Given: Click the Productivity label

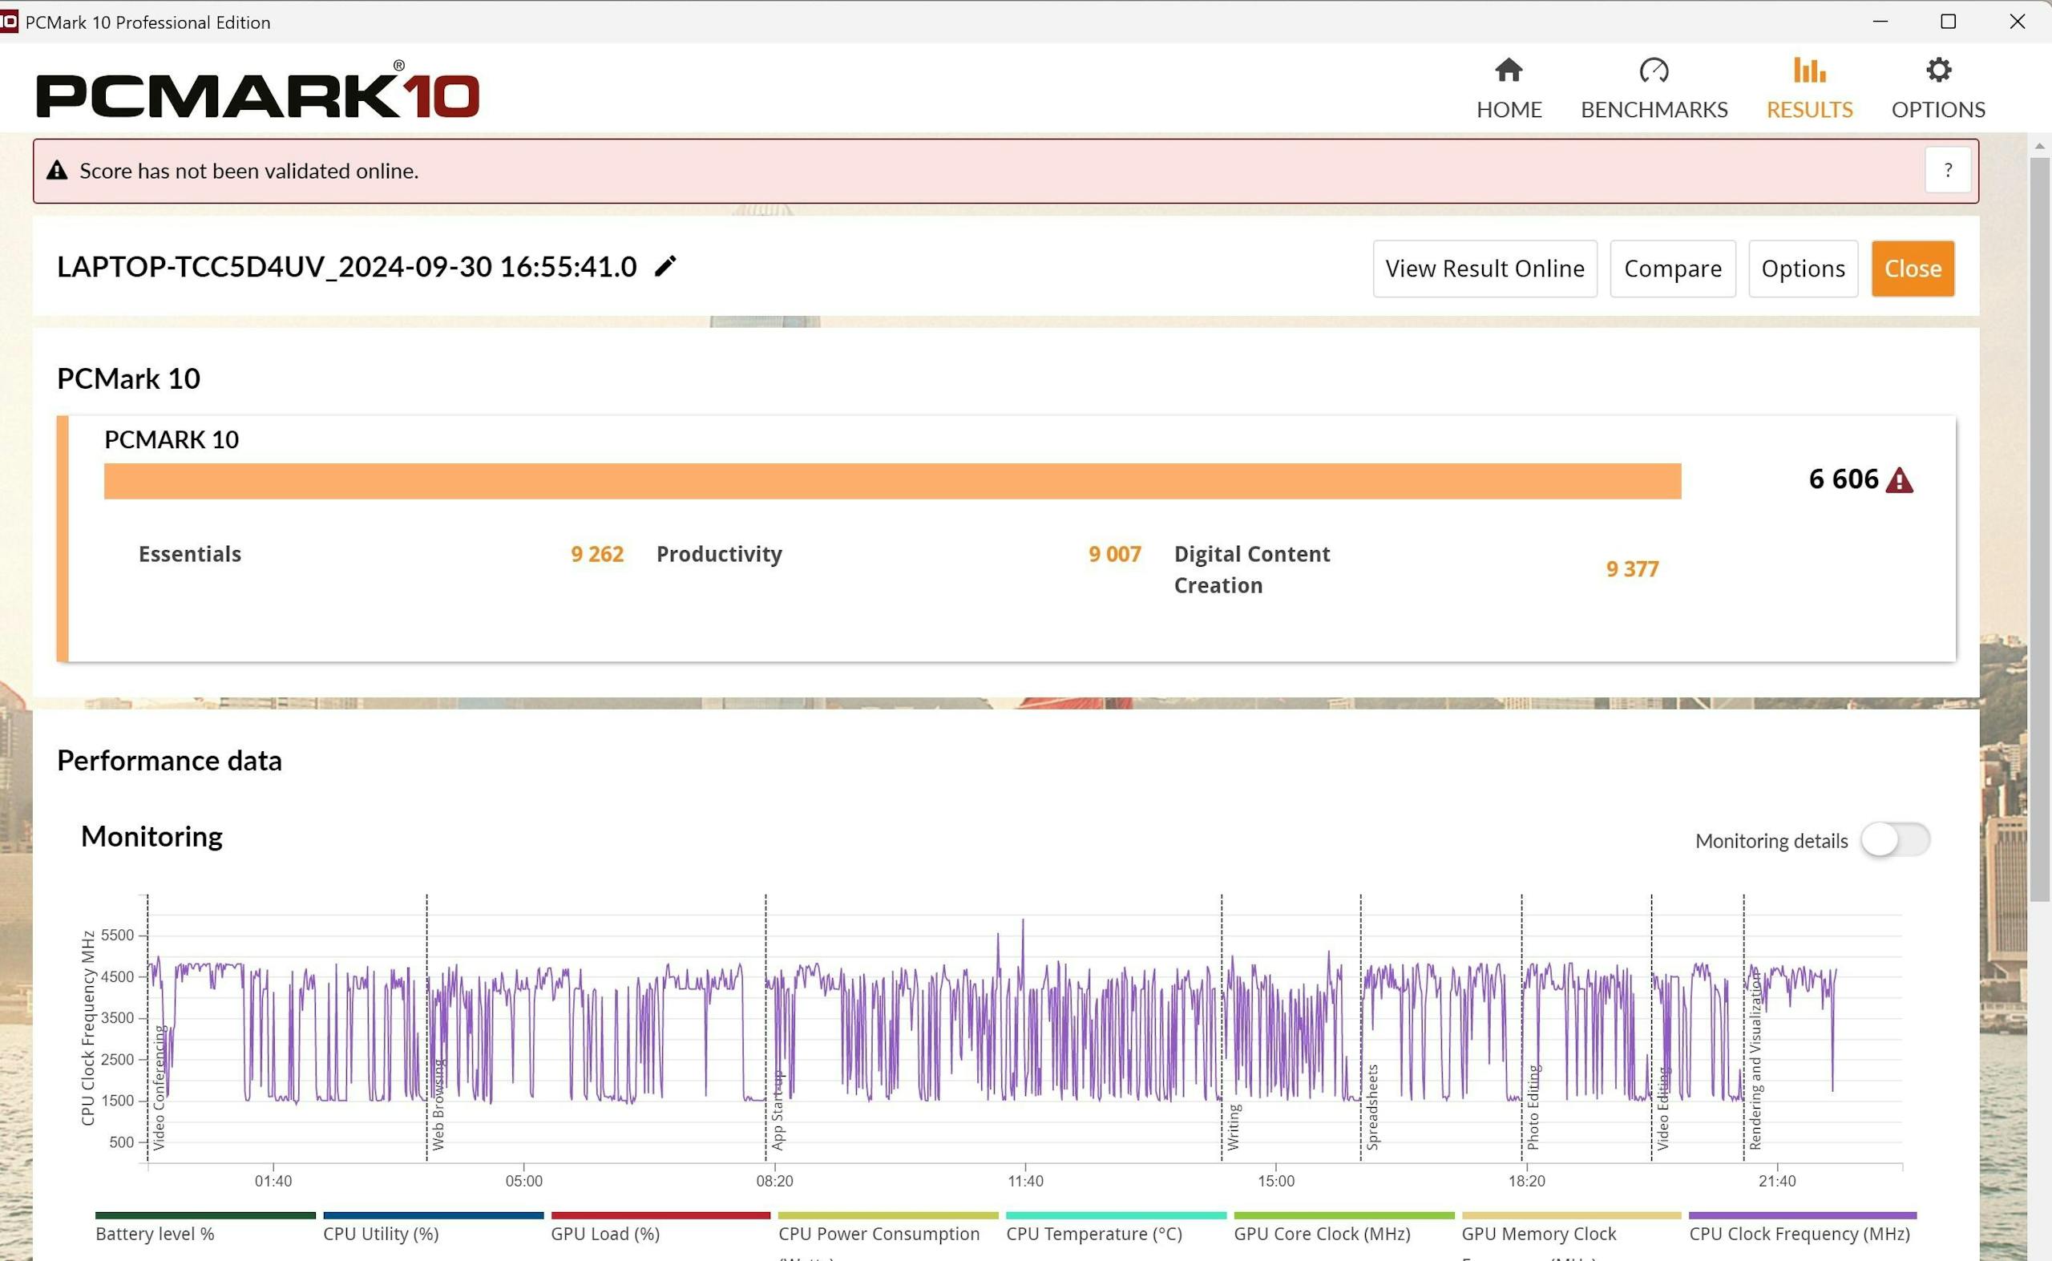Looking at the screenshot, I should point(719,555).
